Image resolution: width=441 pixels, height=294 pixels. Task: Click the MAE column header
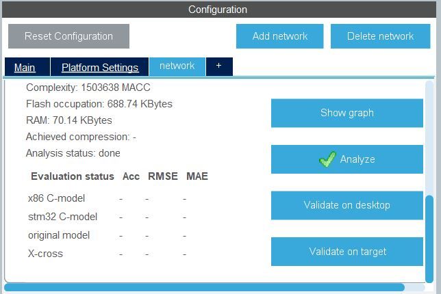[197, 176]
